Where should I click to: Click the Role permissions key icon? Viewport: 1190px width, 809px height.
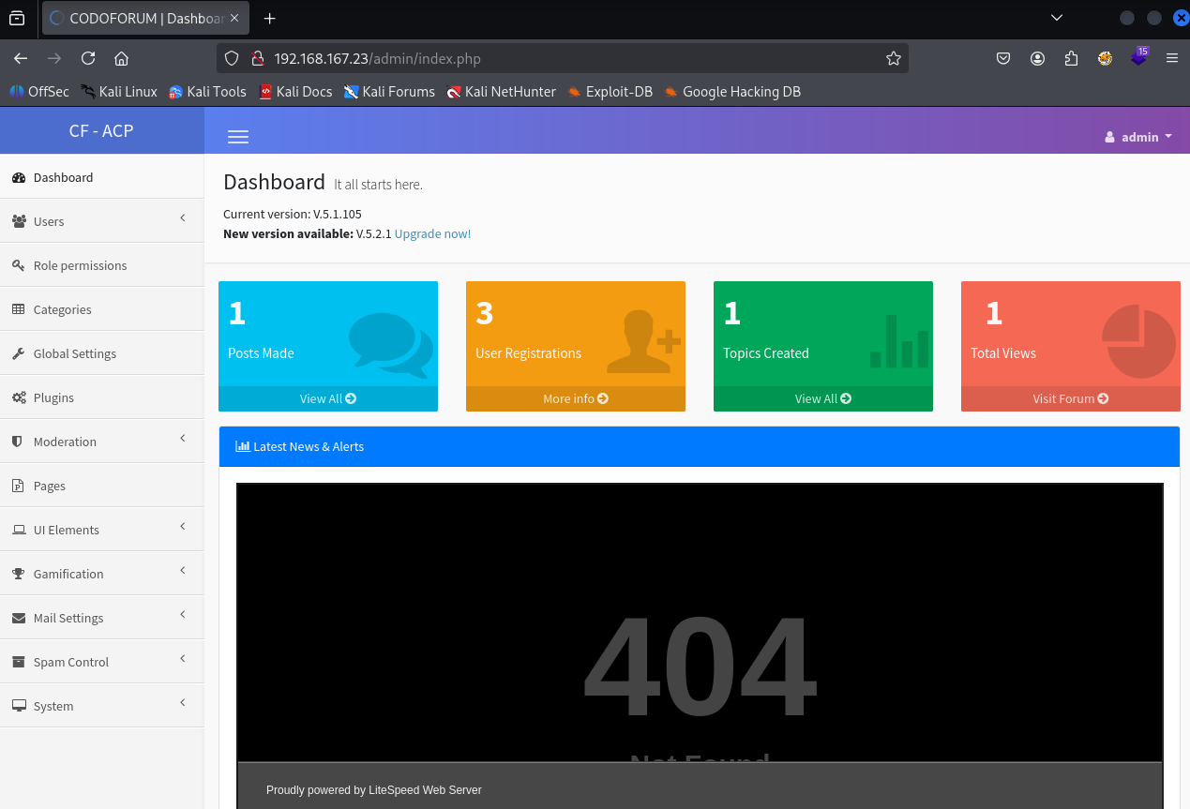point(19,265)
